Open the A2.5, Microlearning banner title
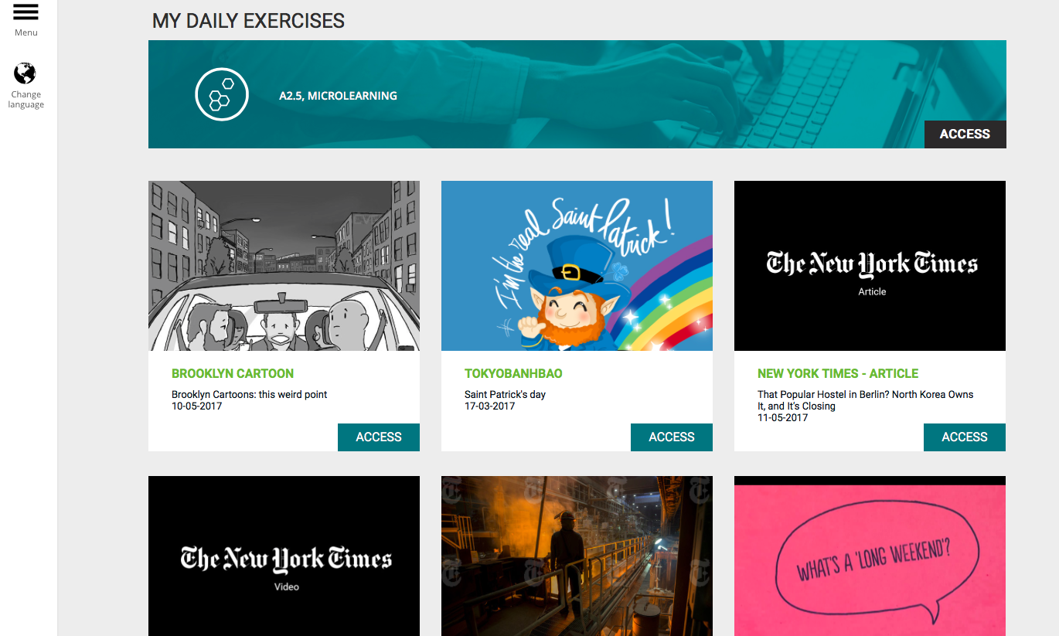1059x636 pixels. (x=338, y=96)
